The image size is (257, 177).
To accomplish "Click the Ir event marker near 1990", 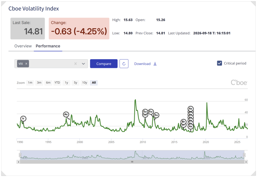I will pyautogui.click(x=23, y=118).
